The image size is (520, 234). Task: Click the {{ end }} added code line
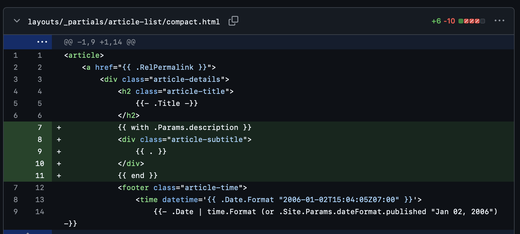[138, 176]
